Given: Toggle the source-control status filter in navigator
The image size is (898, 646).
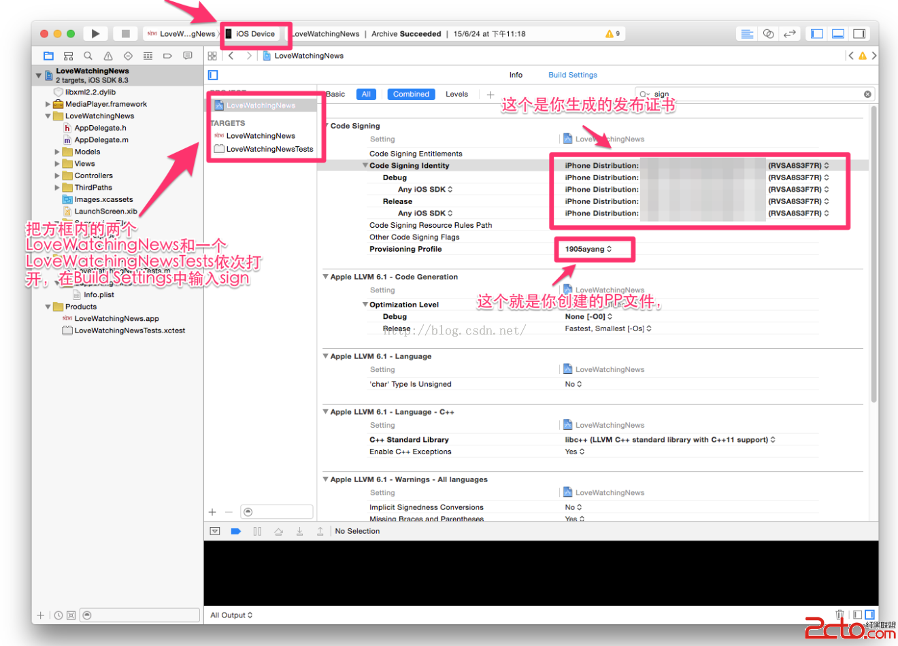Looking at the screenshot, I should 71,615.
